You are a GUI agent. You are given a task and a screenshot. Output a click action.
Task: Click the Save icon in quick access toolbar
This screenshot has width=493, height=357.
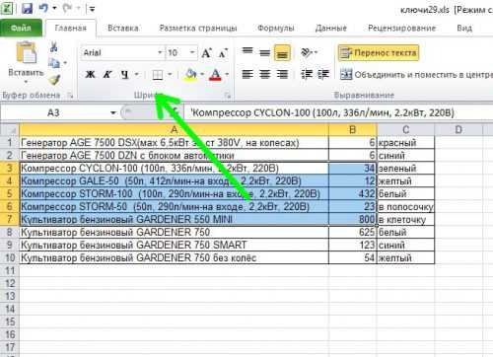click(x=27, y=8)
